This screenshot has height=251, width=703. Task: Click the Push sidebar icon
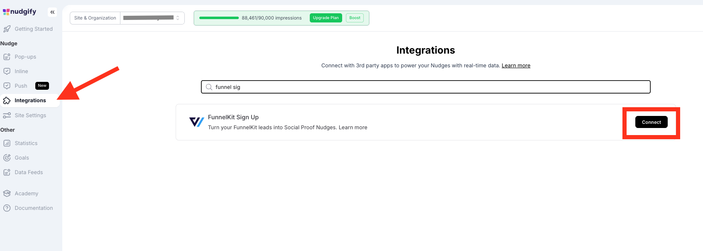tap(7, 86)
